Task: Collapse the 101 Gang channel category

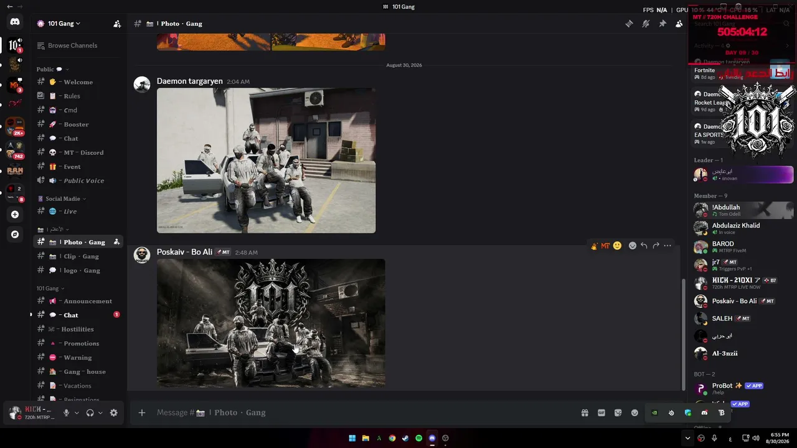Action: point(50,289)
